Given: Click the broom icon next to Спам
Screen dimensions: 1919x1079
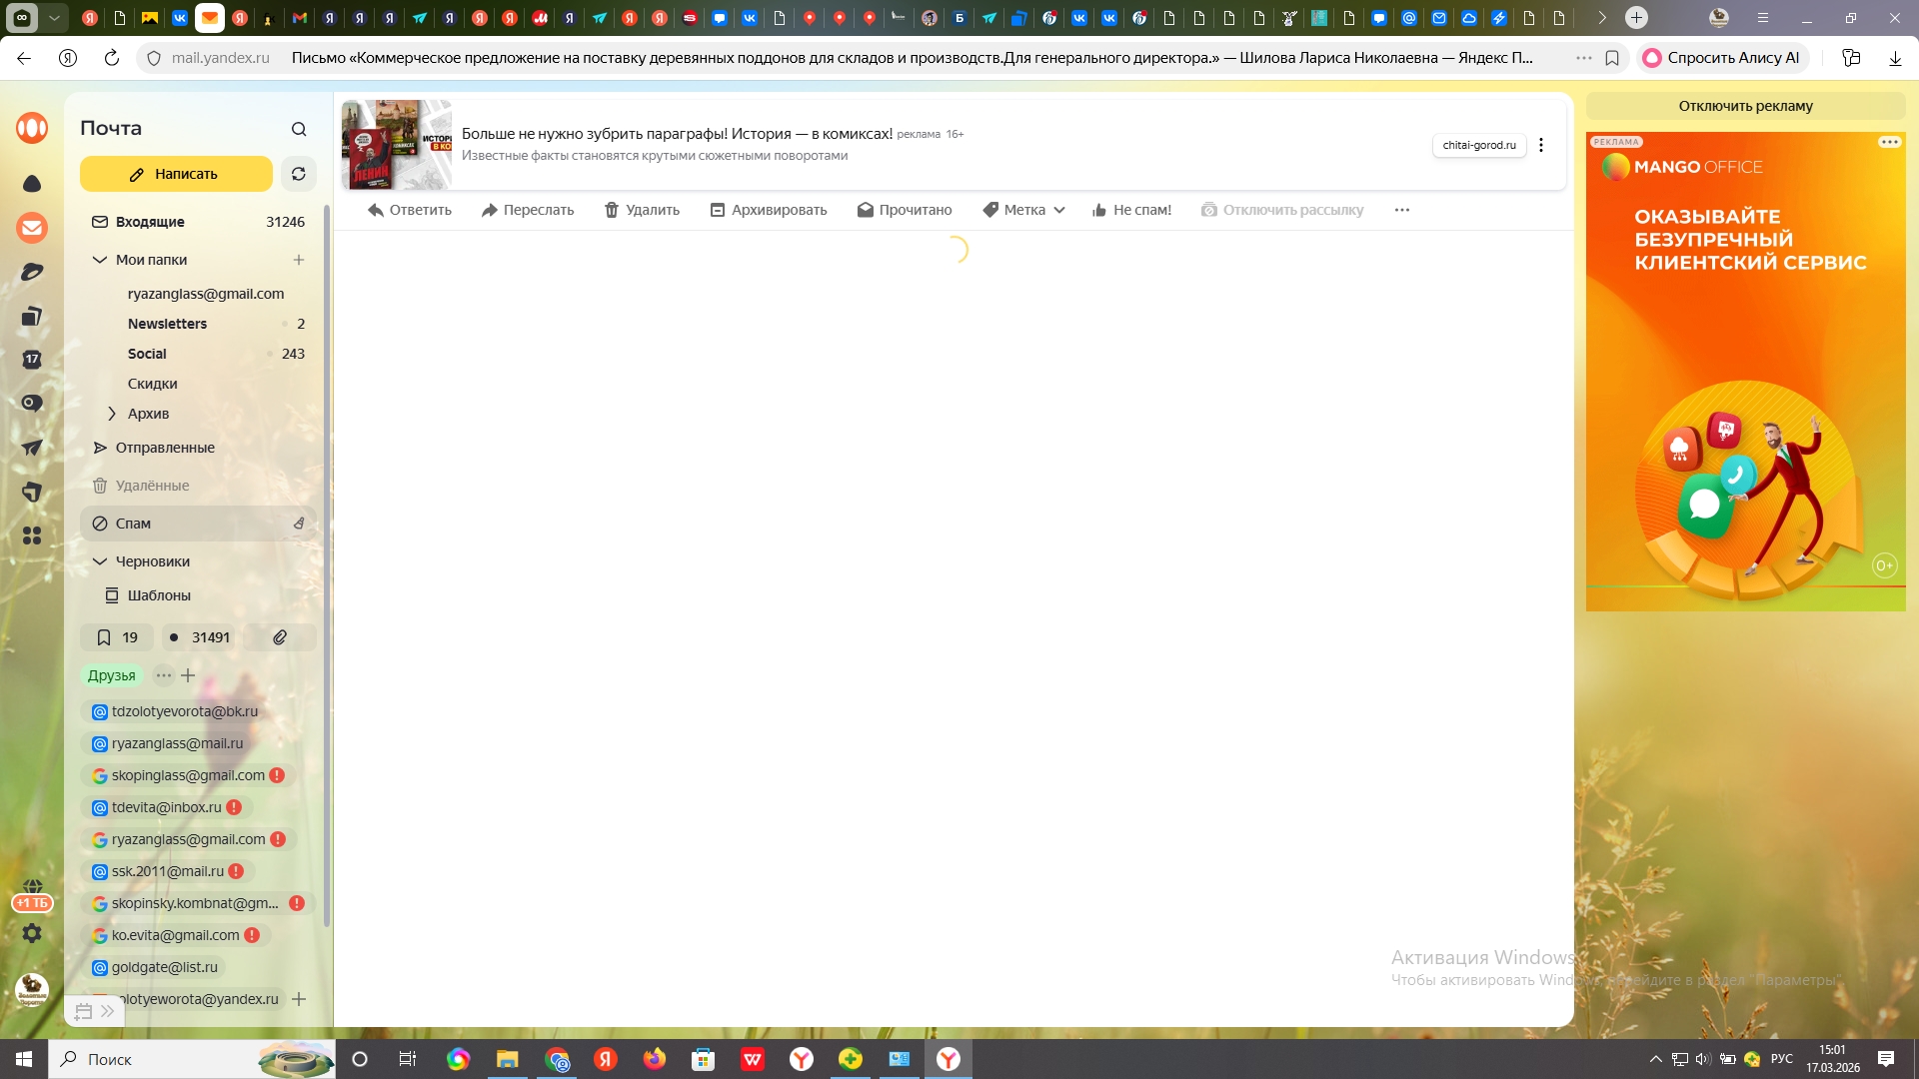Looking at the screenshot, I should pos(298,524).
